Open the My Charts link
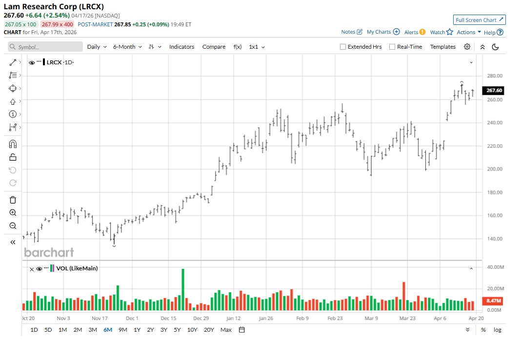This screenshot has height=340, width=520. pyautogui.click(x=383, y=32)
